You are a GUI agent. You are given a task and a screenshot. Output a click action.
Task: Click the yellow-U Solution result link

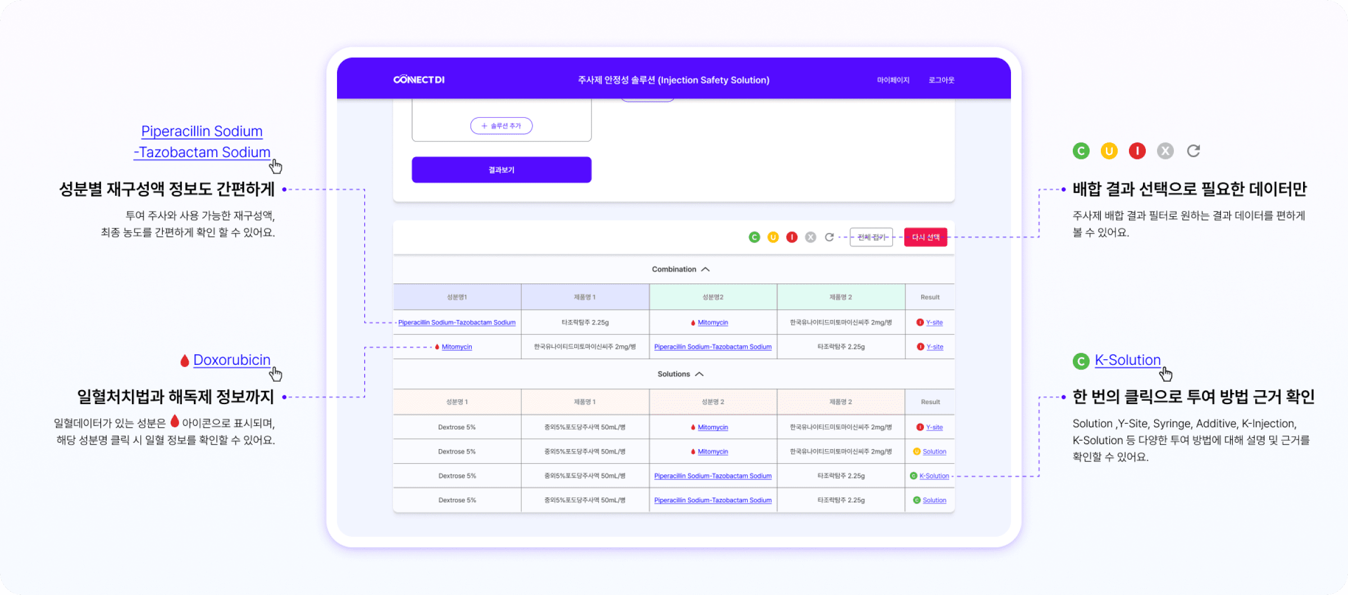[x=934, y=452]
